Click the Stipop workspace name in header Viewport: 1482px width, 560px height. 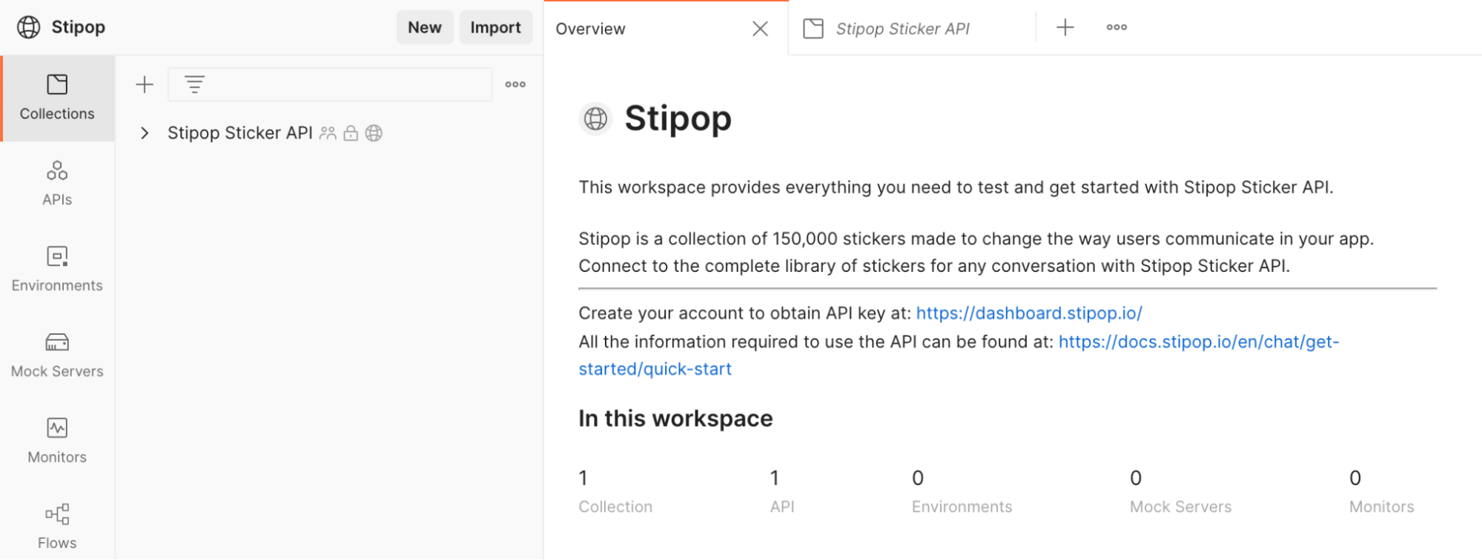(78, 27)
